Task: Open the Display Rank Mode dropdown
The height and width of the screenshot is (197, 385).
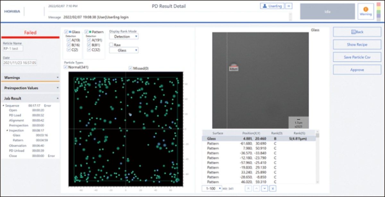Action: (x=124, y=37)
